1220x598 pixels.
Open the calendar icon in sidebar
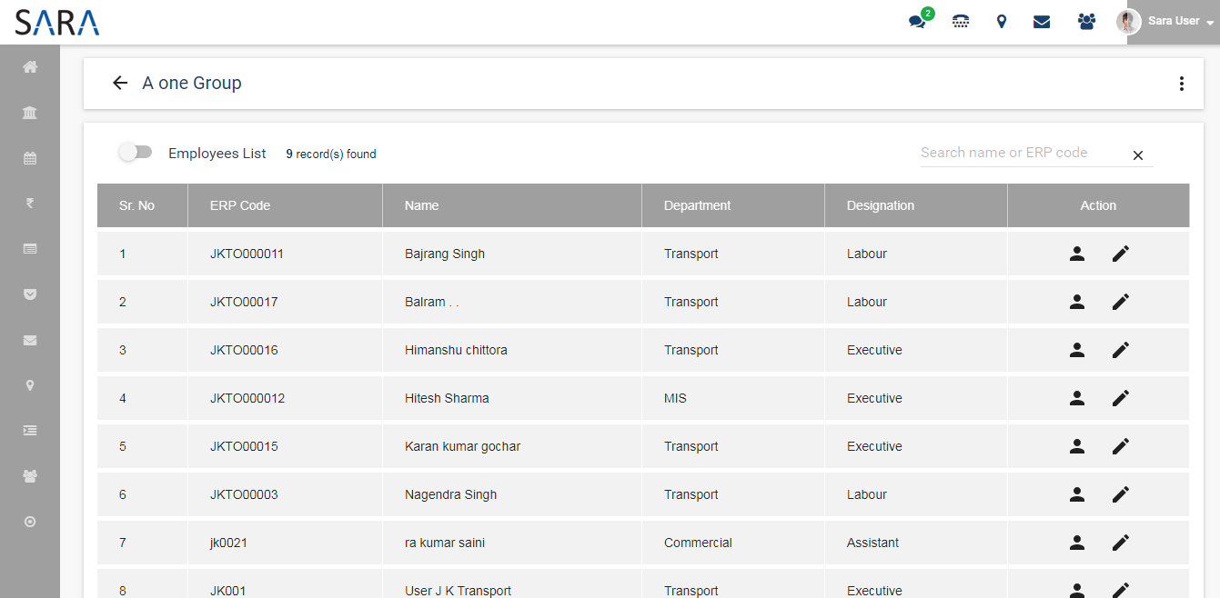coord(30,158)
